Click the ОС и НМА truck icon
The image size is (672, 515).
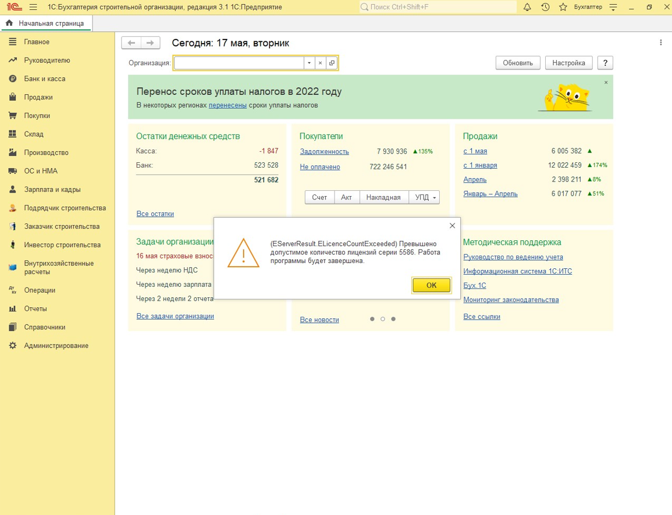point(13,171)
